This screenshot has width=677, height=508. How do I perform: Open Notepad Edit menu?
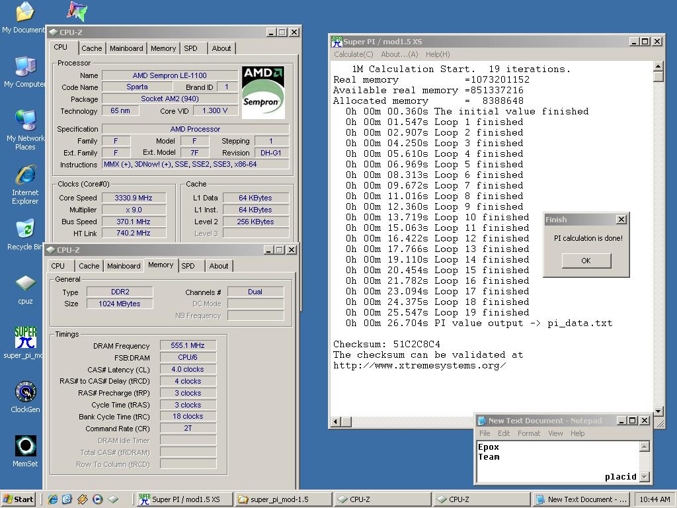pyautogui.click(x=503, y=433)
